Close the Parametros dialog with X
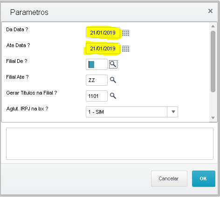Viewport: 220px width, 199px height. point(210,11)
